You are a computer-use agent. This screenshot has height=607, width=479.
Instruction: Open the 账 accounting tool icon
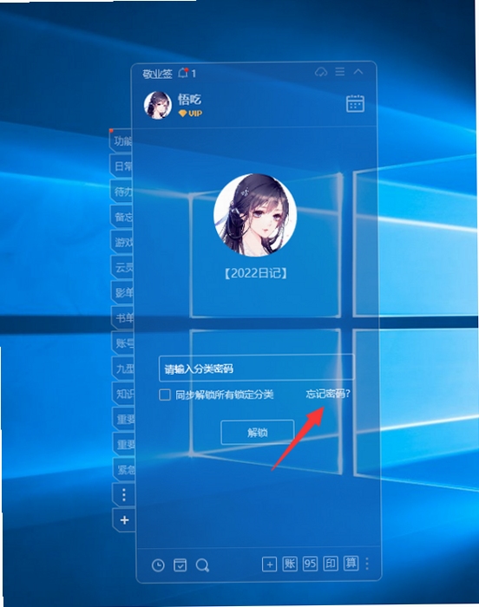point(290,564)
